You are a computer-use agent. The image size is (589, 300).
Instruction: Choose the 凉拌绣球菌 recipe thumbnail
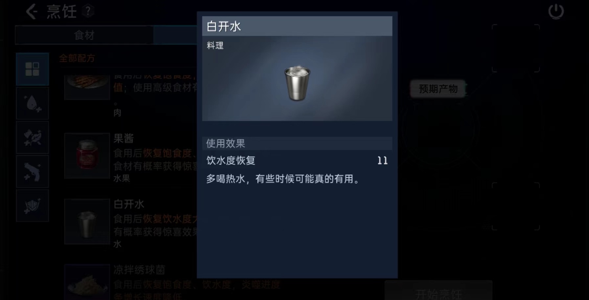coord(87,282)
